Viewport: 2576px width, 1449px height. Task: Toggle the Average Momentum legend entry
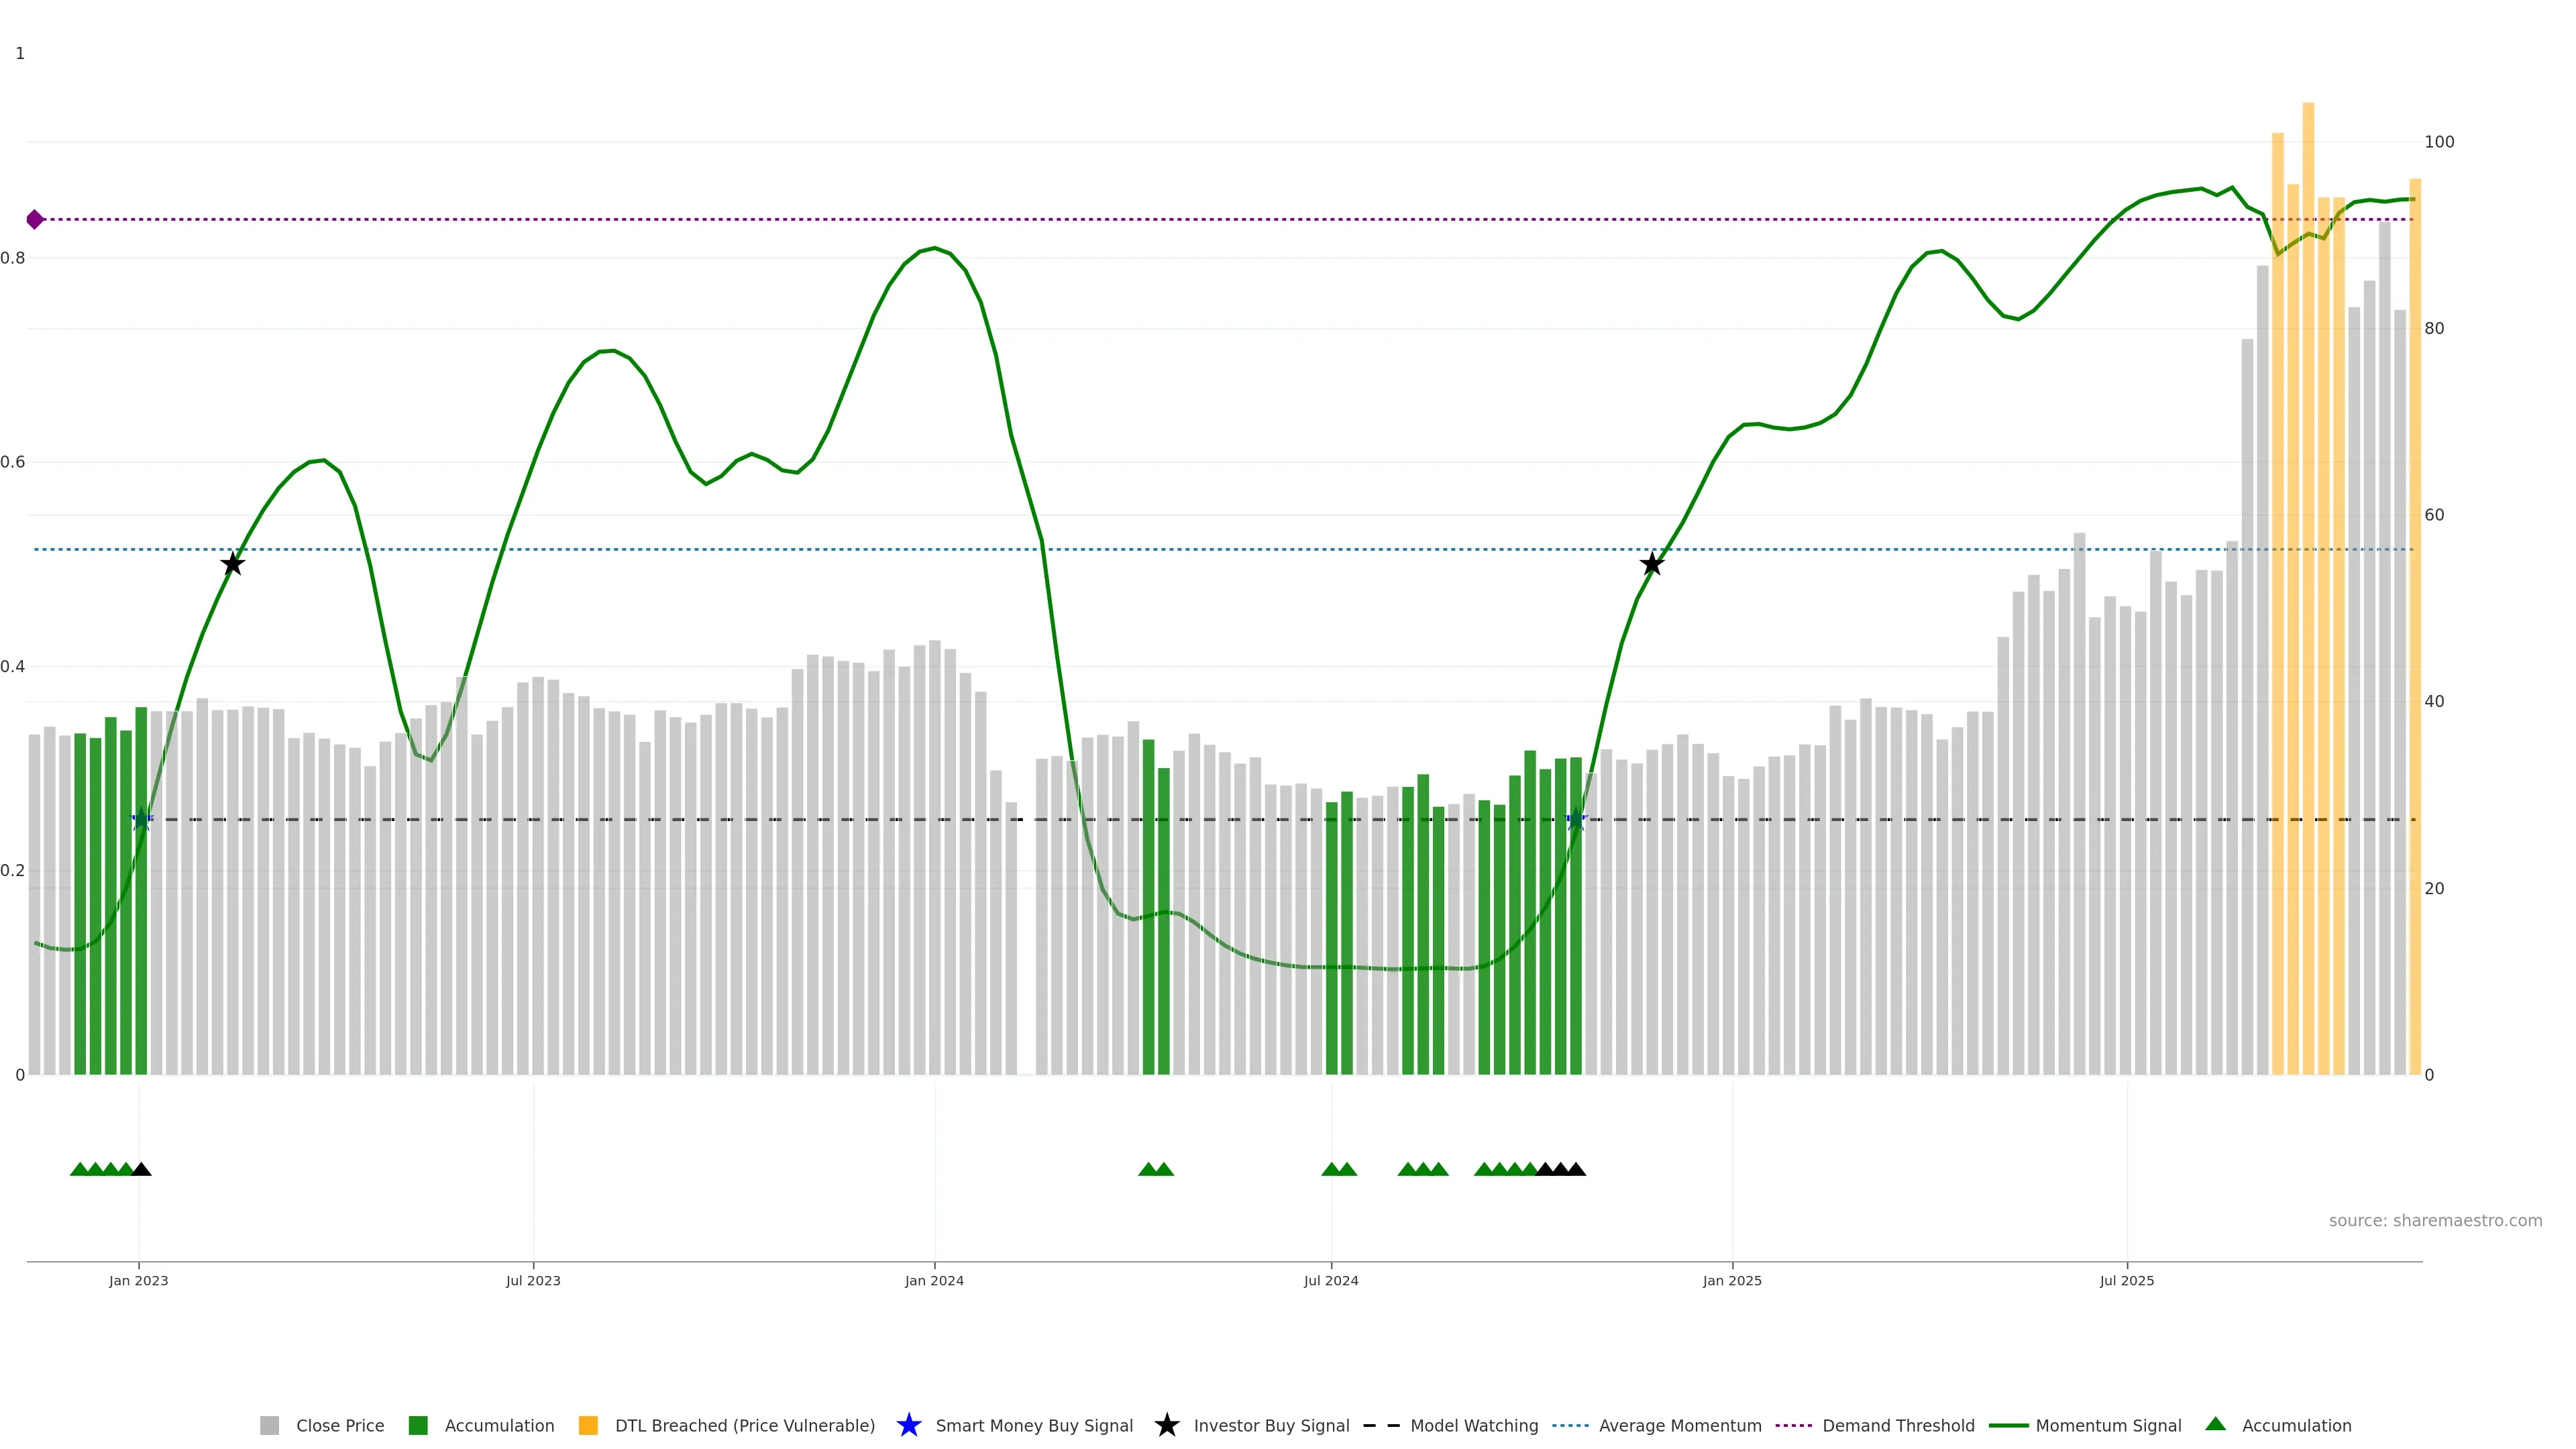[x=1679, y=1425]
